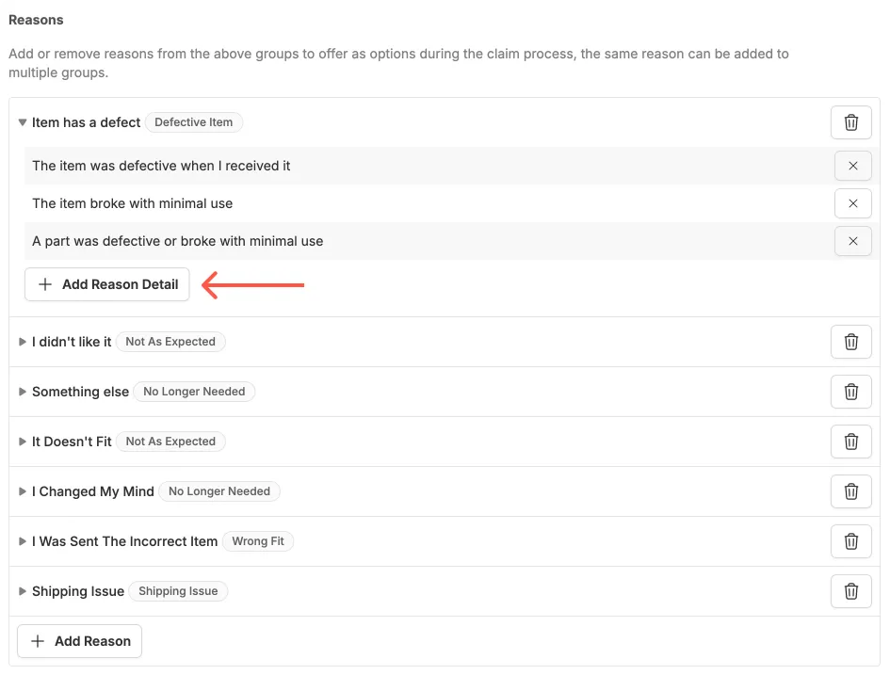Select the 'No Longer Needed' tag beside 'Something else'
The width and height of the screenshot is (890, 675).
(x=194, y=391)
